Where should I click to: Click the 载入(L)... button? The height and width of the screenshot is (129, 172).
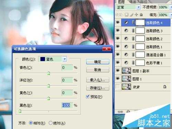pos(98,80)
